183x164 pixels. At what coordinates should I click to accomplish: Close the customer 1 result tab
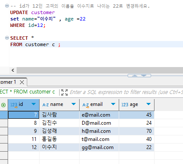point(22,82)
